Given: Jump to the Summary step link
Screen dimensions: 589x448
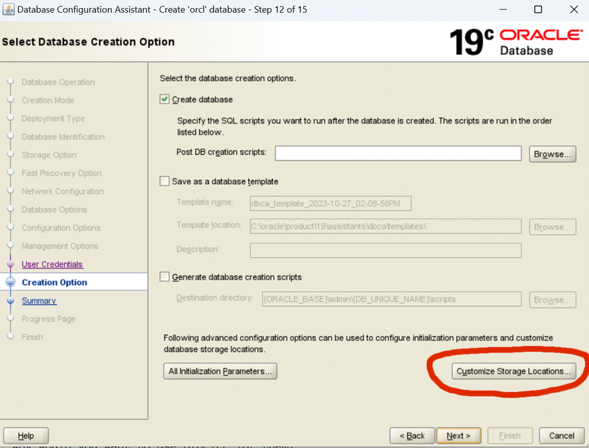Looking at the screenshot, I should point(39,301).
